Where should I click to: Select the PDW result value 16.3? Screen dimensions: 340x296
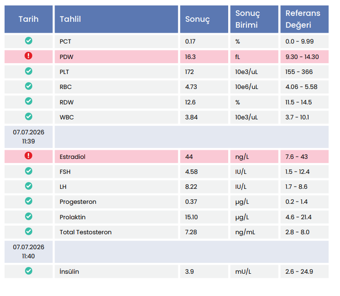tap(190, 57)
